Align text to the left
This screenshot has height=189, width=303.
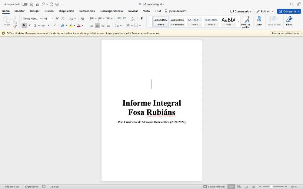click(92, 25)
